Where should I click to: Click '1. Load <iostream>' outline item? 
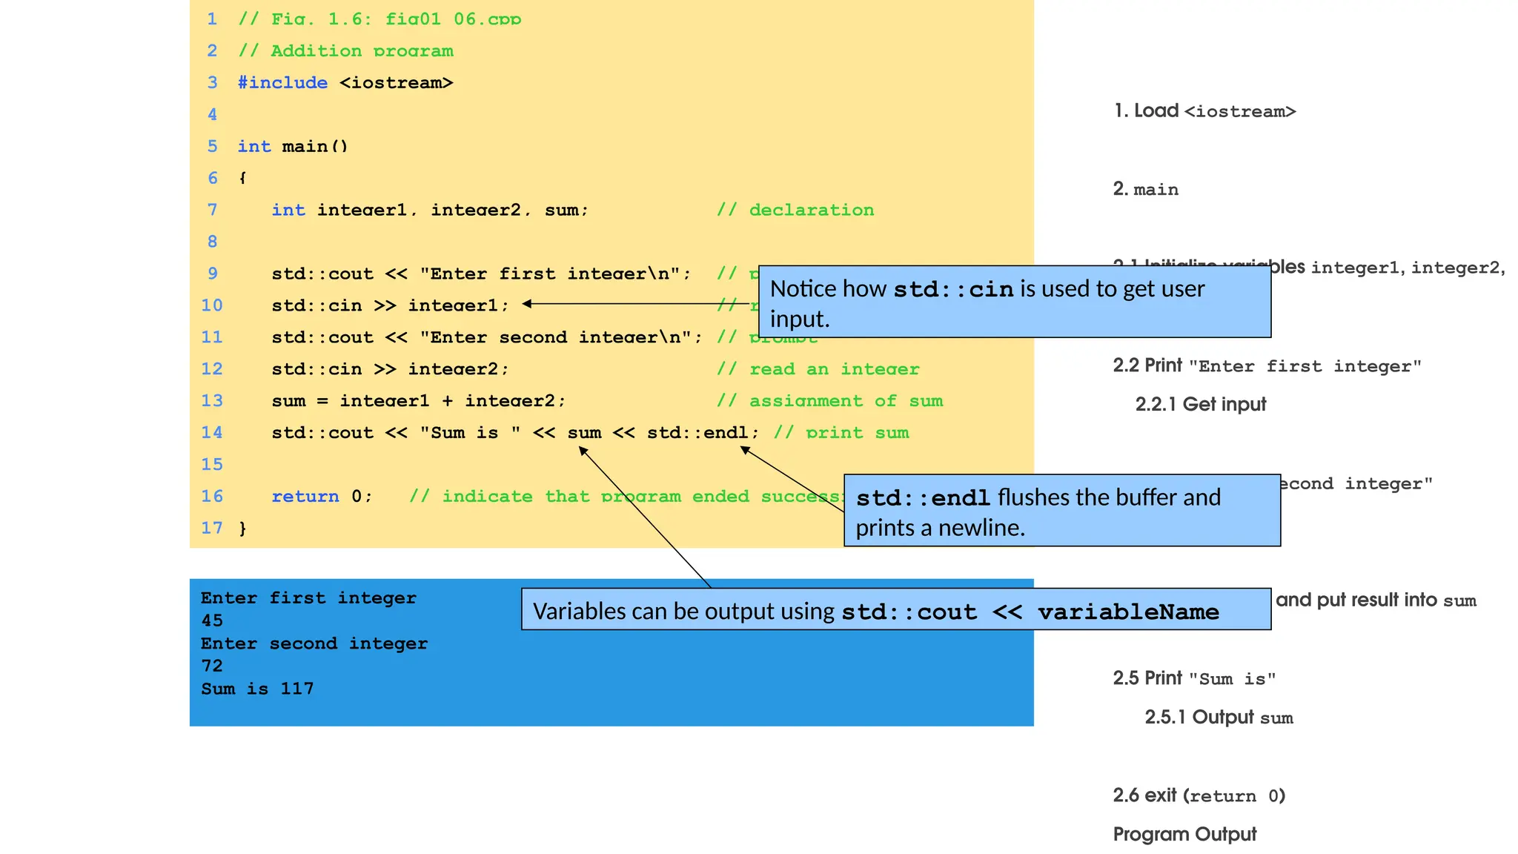coord(1204,111)
